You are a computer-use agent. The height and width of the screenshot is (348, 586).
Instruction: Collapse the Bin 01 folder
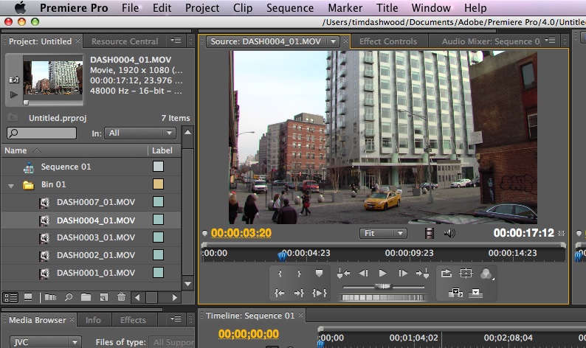[x=11, y=185]
